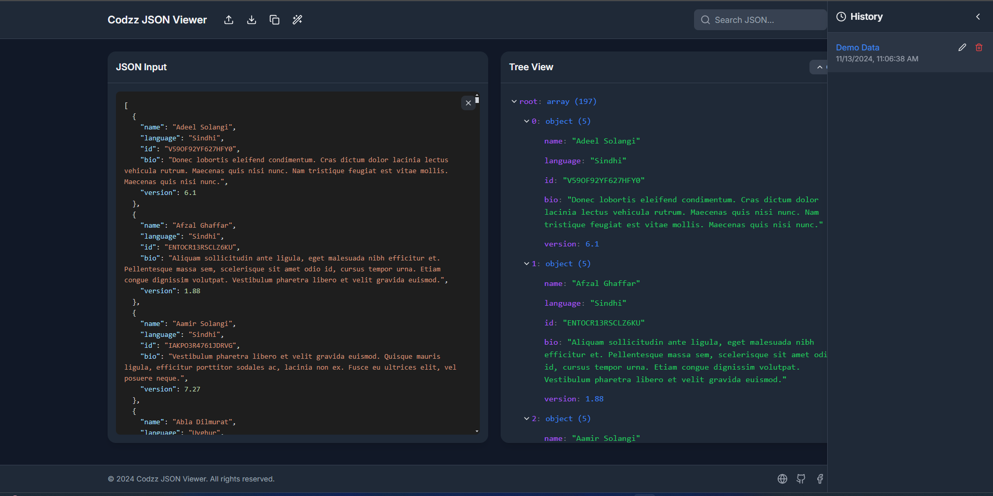Open the Demo Data history entry
The width and height of the screenshot is (993, 496).
click(x=858, y=47)
